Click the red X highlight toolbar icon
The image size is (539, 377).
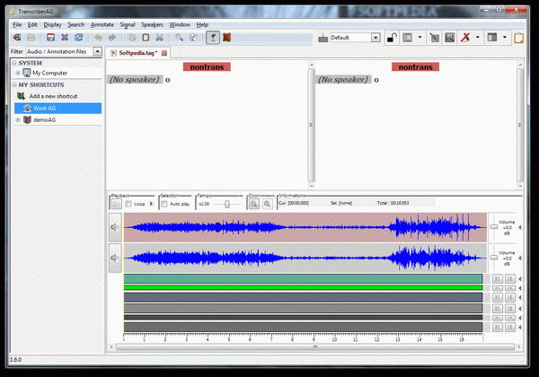(465, 38)
